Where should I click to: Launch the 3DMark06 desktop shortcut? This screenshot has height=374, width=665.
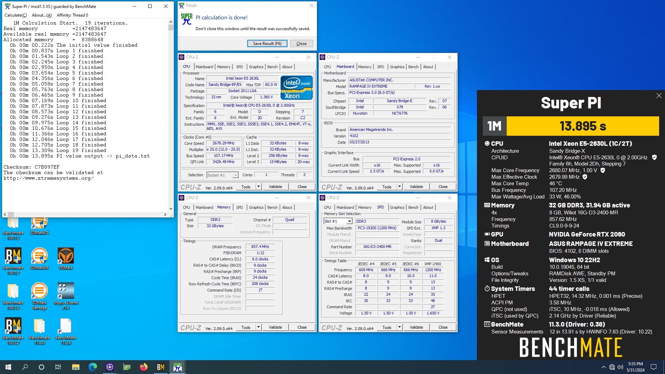[x=39, y=259]
